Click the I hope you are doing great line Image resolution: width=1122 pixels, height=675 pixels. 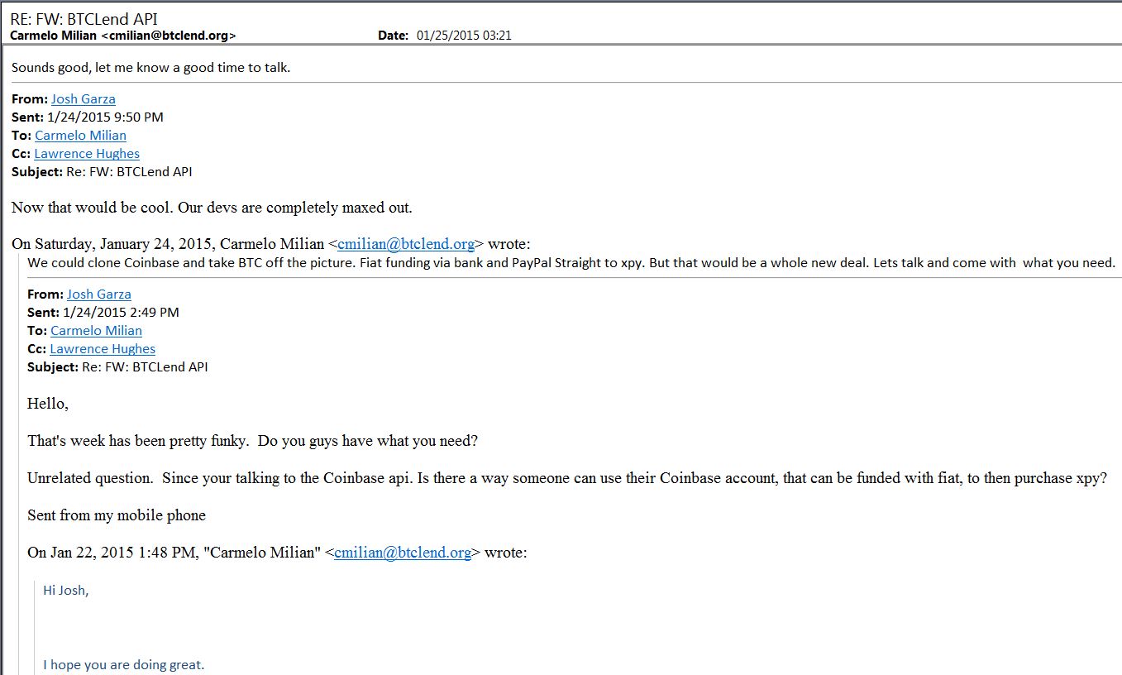123,665
